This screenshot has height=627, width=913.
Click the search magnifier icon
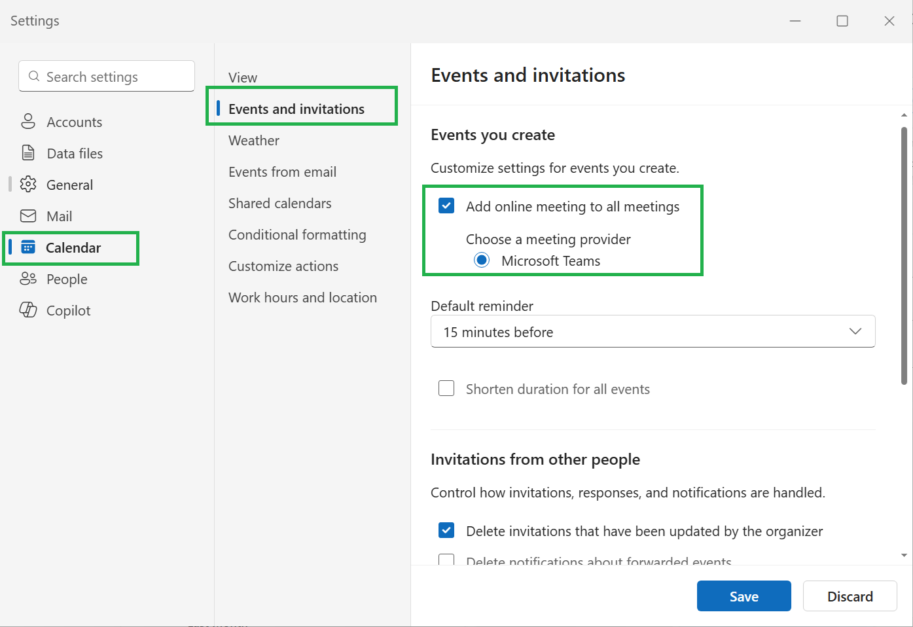(34, 77)
